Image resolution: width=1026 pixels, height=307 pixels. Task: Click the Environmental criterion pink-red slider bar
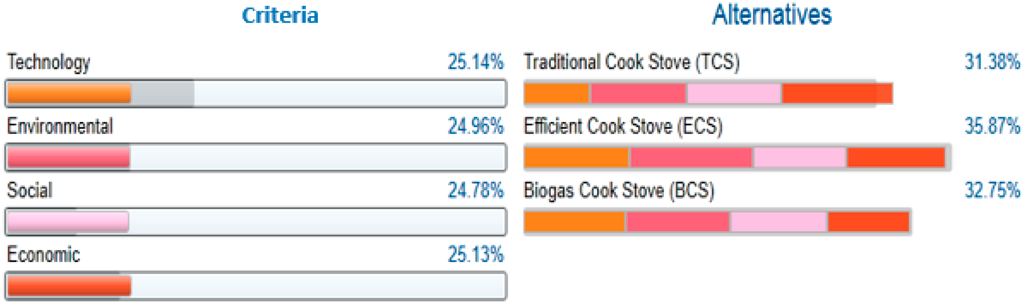click(68, 157)
